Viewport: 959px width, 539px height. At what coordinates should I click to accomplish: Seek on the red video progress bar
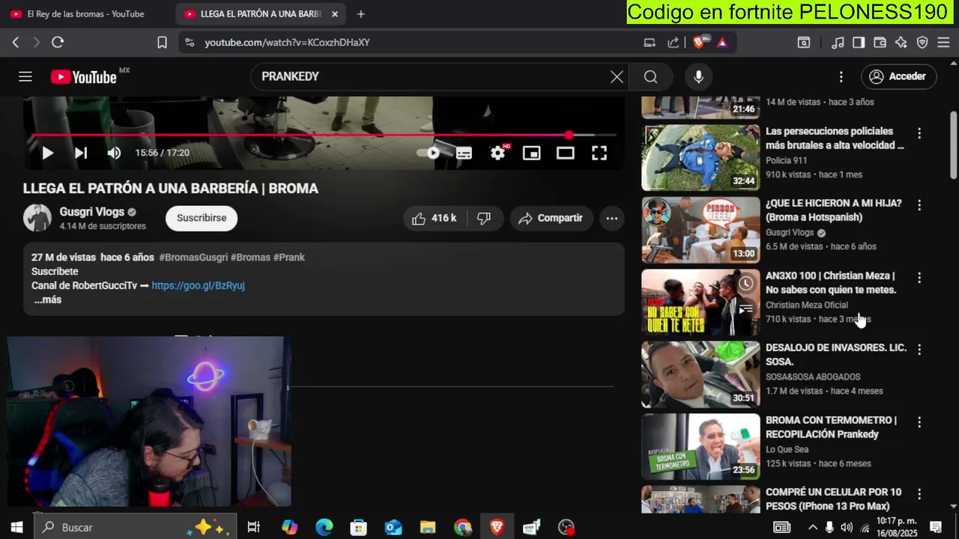324,135
